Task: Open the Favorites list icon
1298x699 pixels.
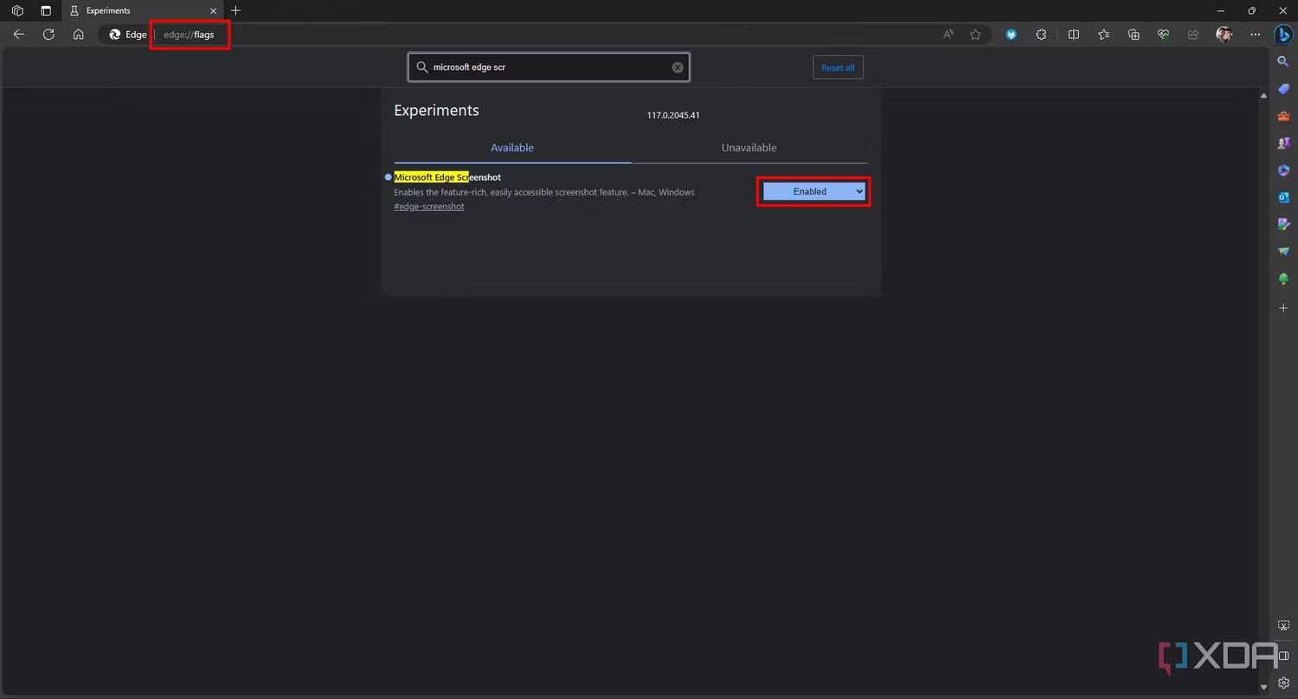Action: [x=1103, y=35]
